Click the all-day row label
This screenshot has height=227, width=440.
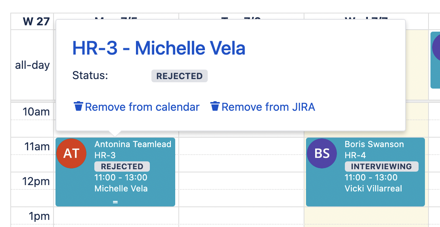coord(33,65)
